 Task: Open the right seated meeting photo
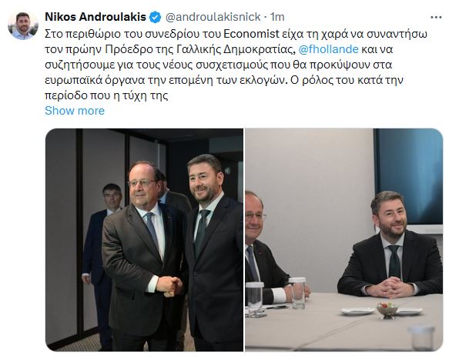pyautogui.click(x=344, y=240)
